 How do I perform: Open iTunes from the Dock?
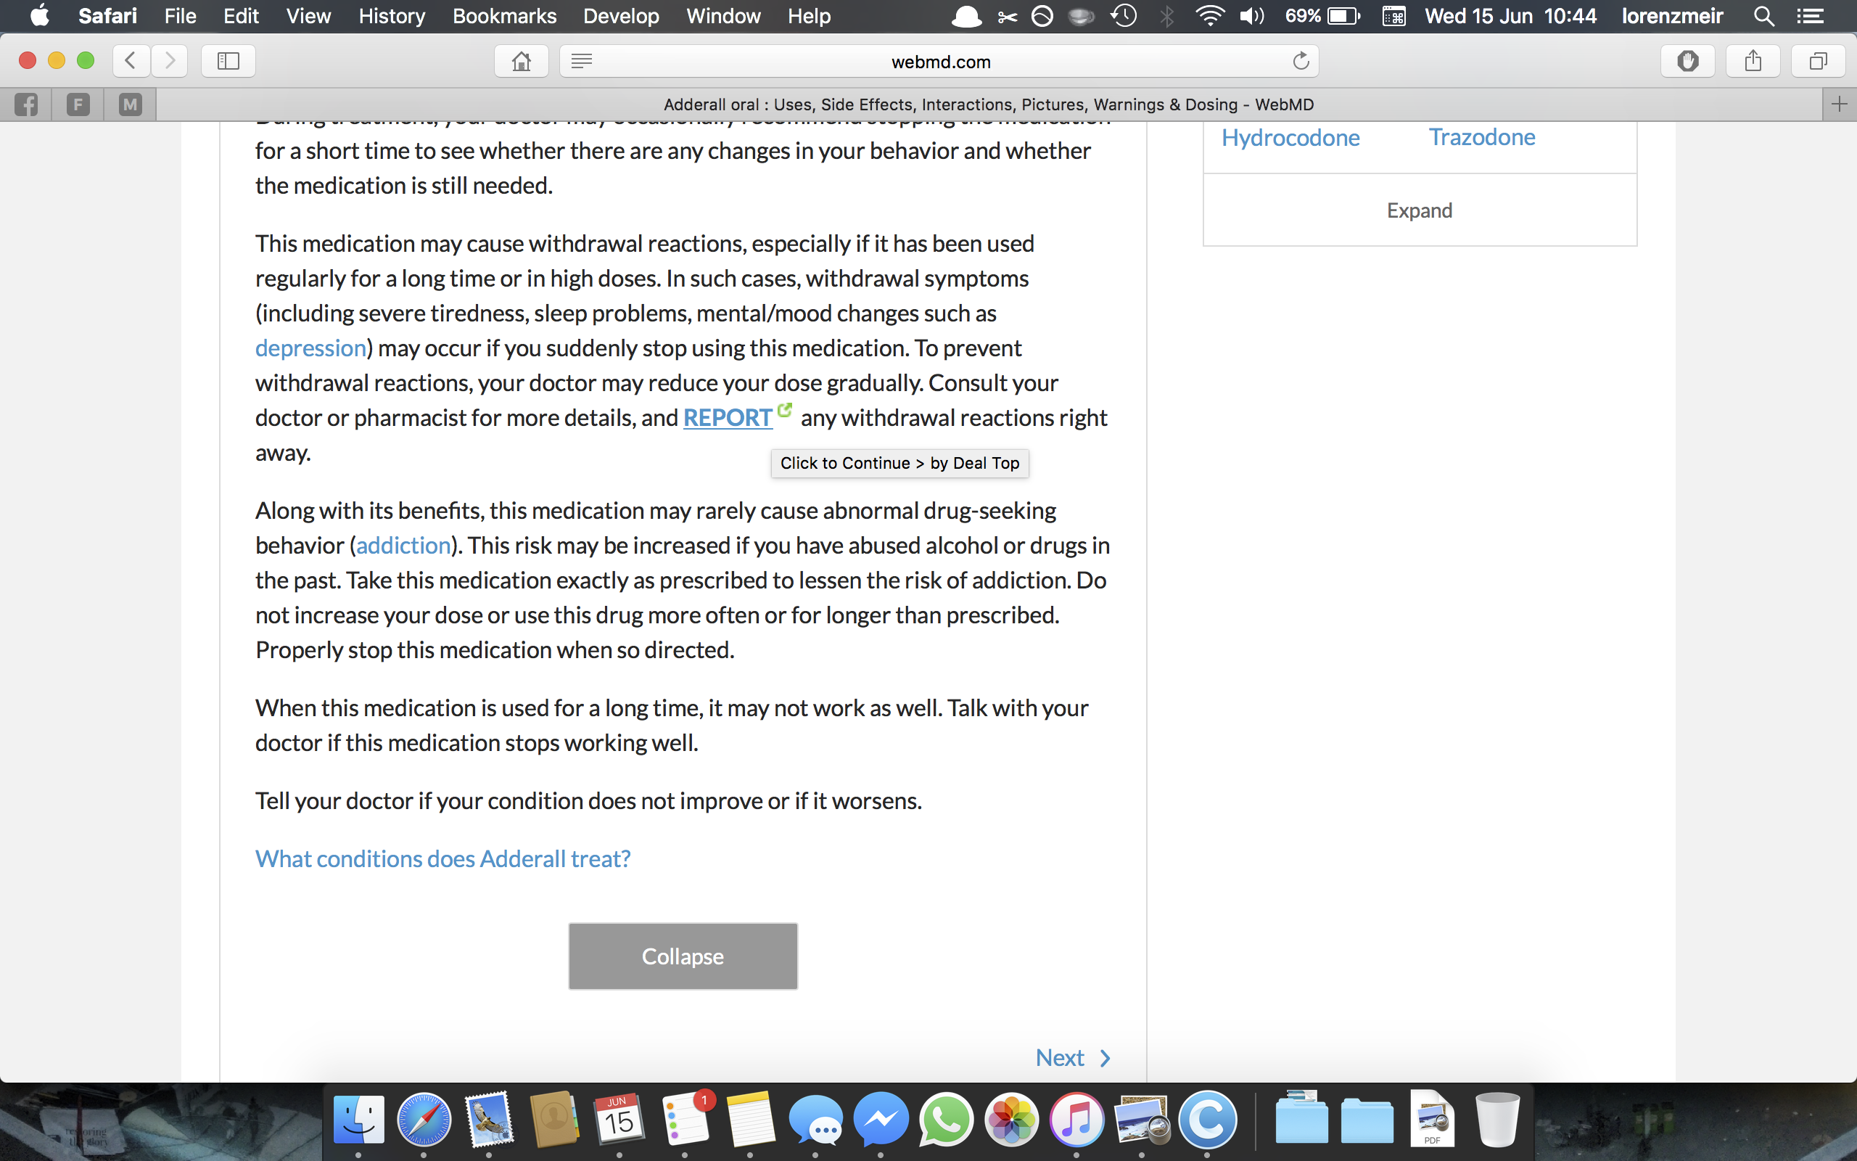pyautogui.click(x=1076, y=1120)
